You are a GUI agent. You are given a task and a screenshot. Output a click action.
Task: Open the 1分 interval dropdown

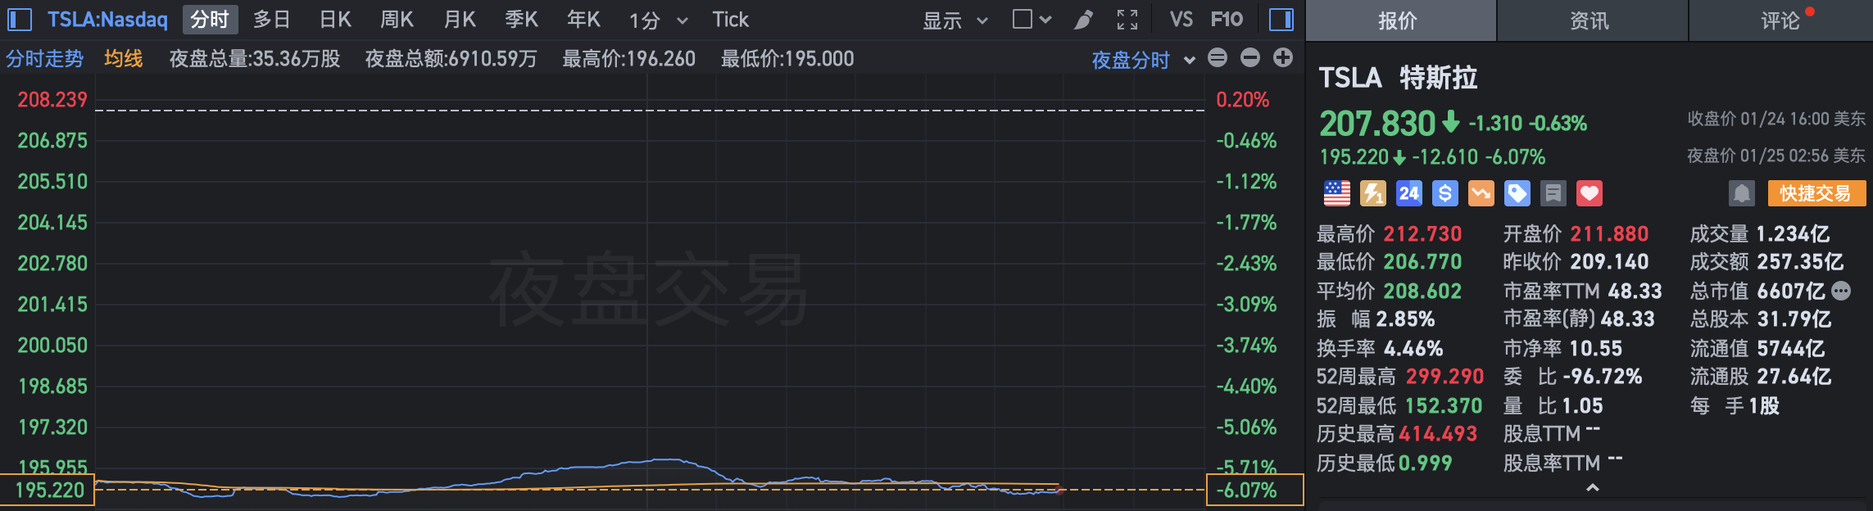coord(658,20)
